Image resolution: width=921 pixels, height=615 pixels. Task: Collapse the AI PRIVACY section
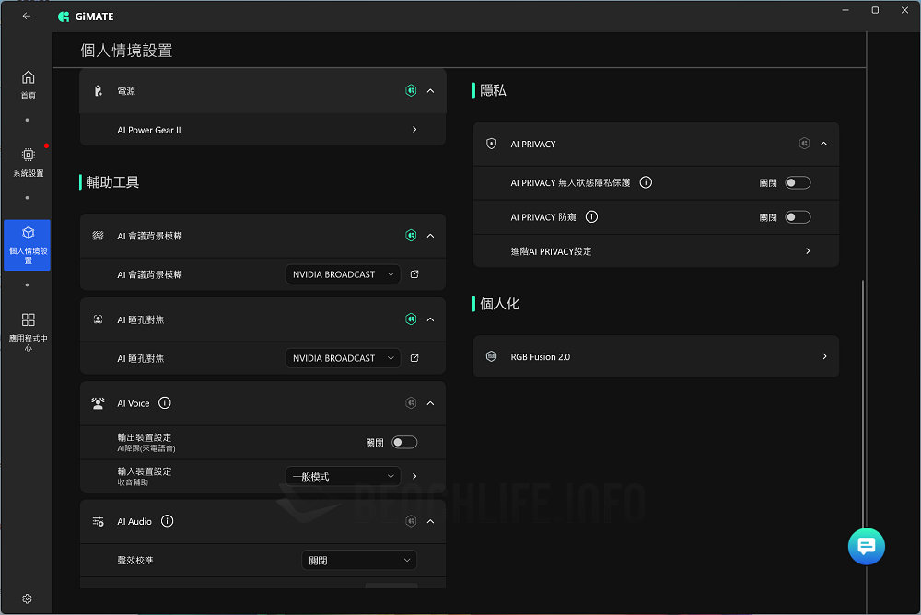tap(823, 144)
